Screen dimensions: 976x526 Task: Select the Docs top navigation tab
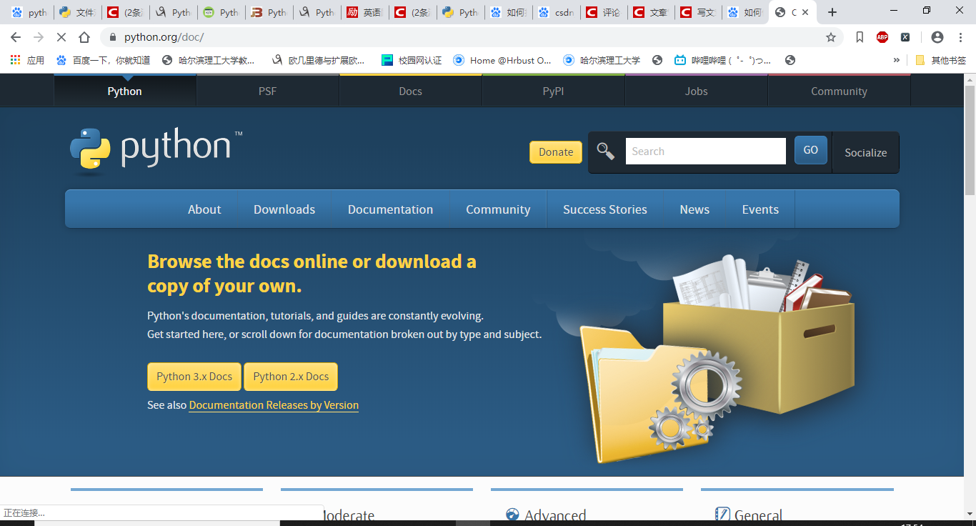[x=411, y=91]
